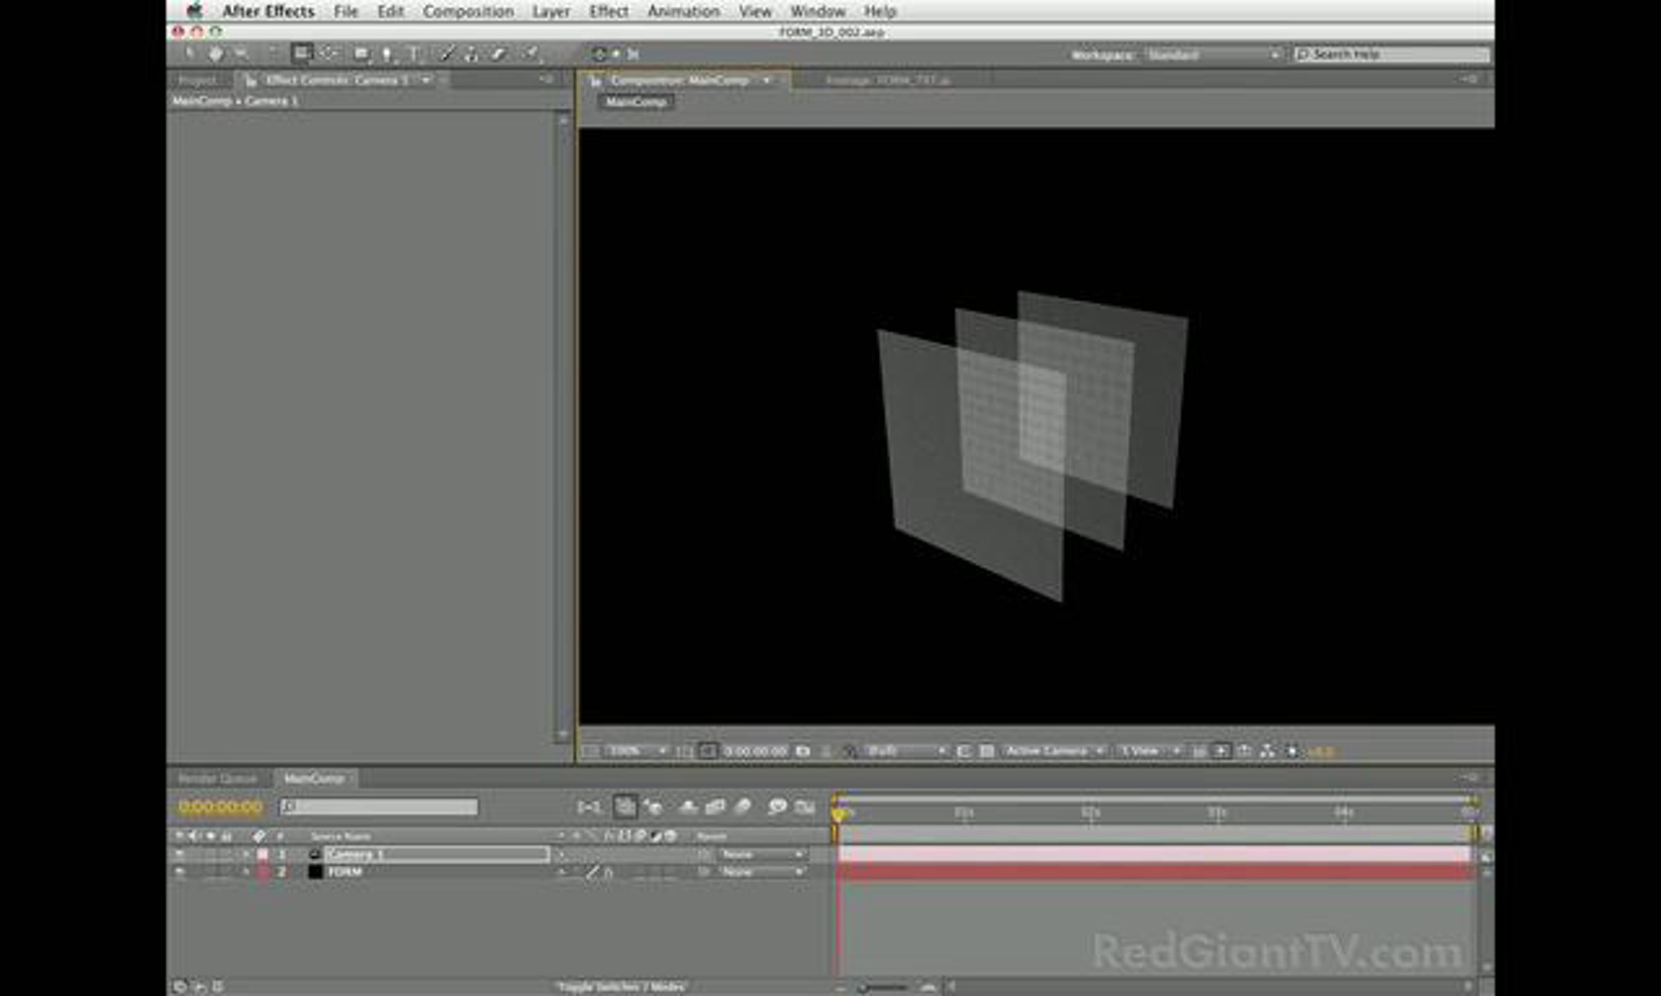Image resolution: width=1661 pixels, height=996 pixels.
Task: Click the 02s mark on time ruler
Action: (1091, 812)
